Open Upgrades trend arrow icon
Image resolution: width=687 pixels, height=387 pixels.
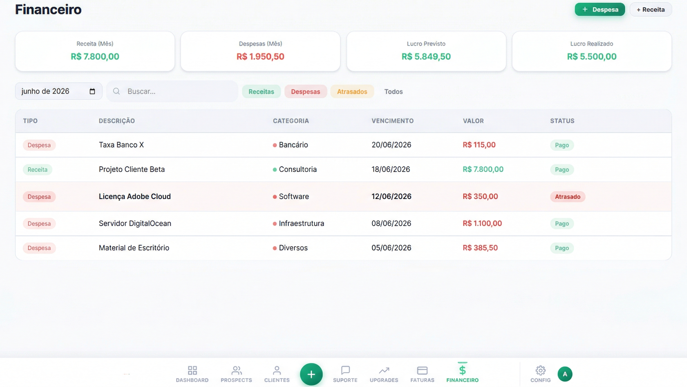pos(384,370)
